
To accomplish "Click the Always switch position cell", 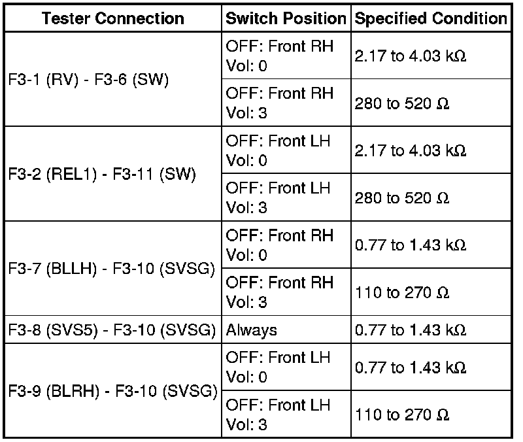I will 252,330.
